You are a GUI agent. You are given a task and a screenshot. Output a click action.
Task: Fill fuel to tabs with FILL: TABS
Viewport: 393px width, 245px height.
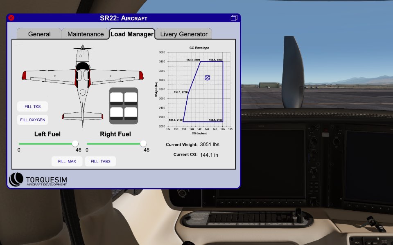coord(101,161)
